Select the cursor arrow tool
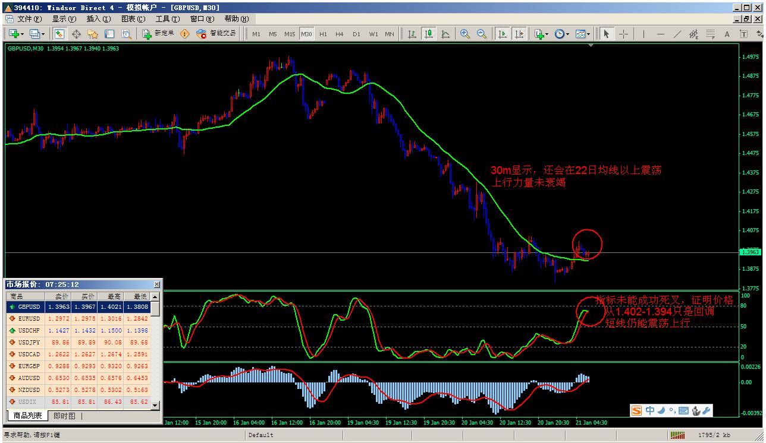This screenshot has width=766, height=443. pos(606,34)
